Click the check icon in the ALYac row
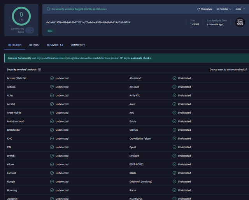249x200 pixels. pos(52,95)
